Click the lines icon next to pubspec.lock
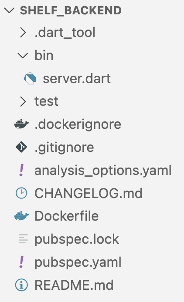The width and height of the screenshot is (184, 302). click(x=24, y=239)
